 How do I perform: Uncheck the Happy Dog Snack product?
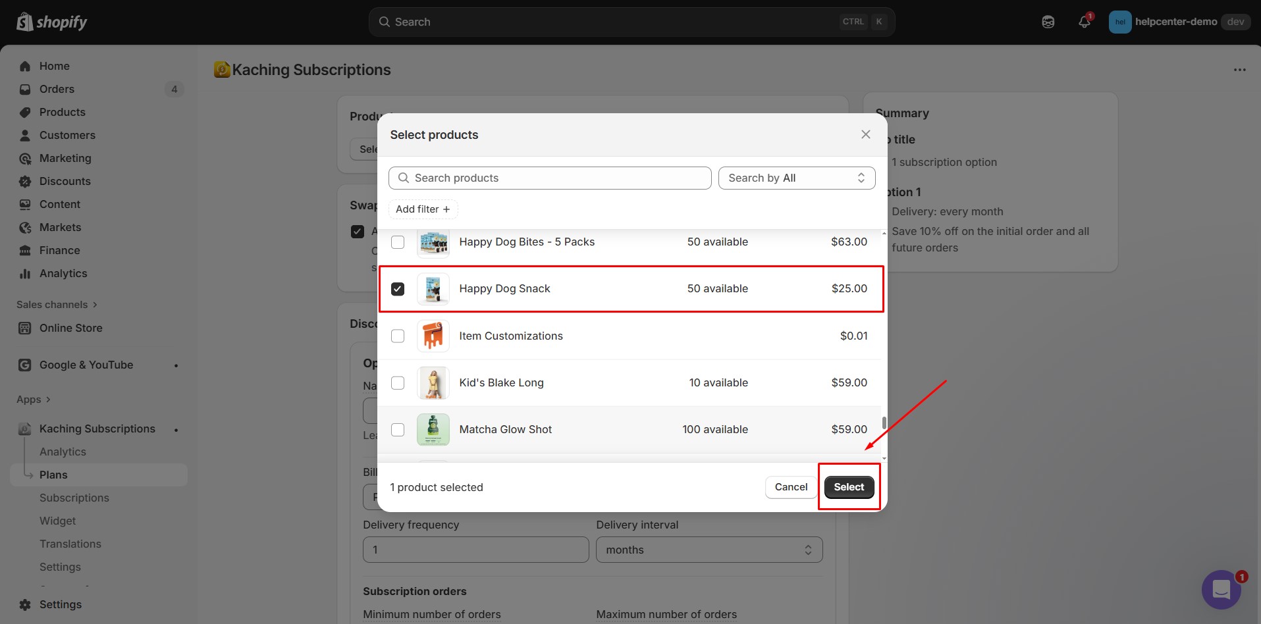(398, 288)
